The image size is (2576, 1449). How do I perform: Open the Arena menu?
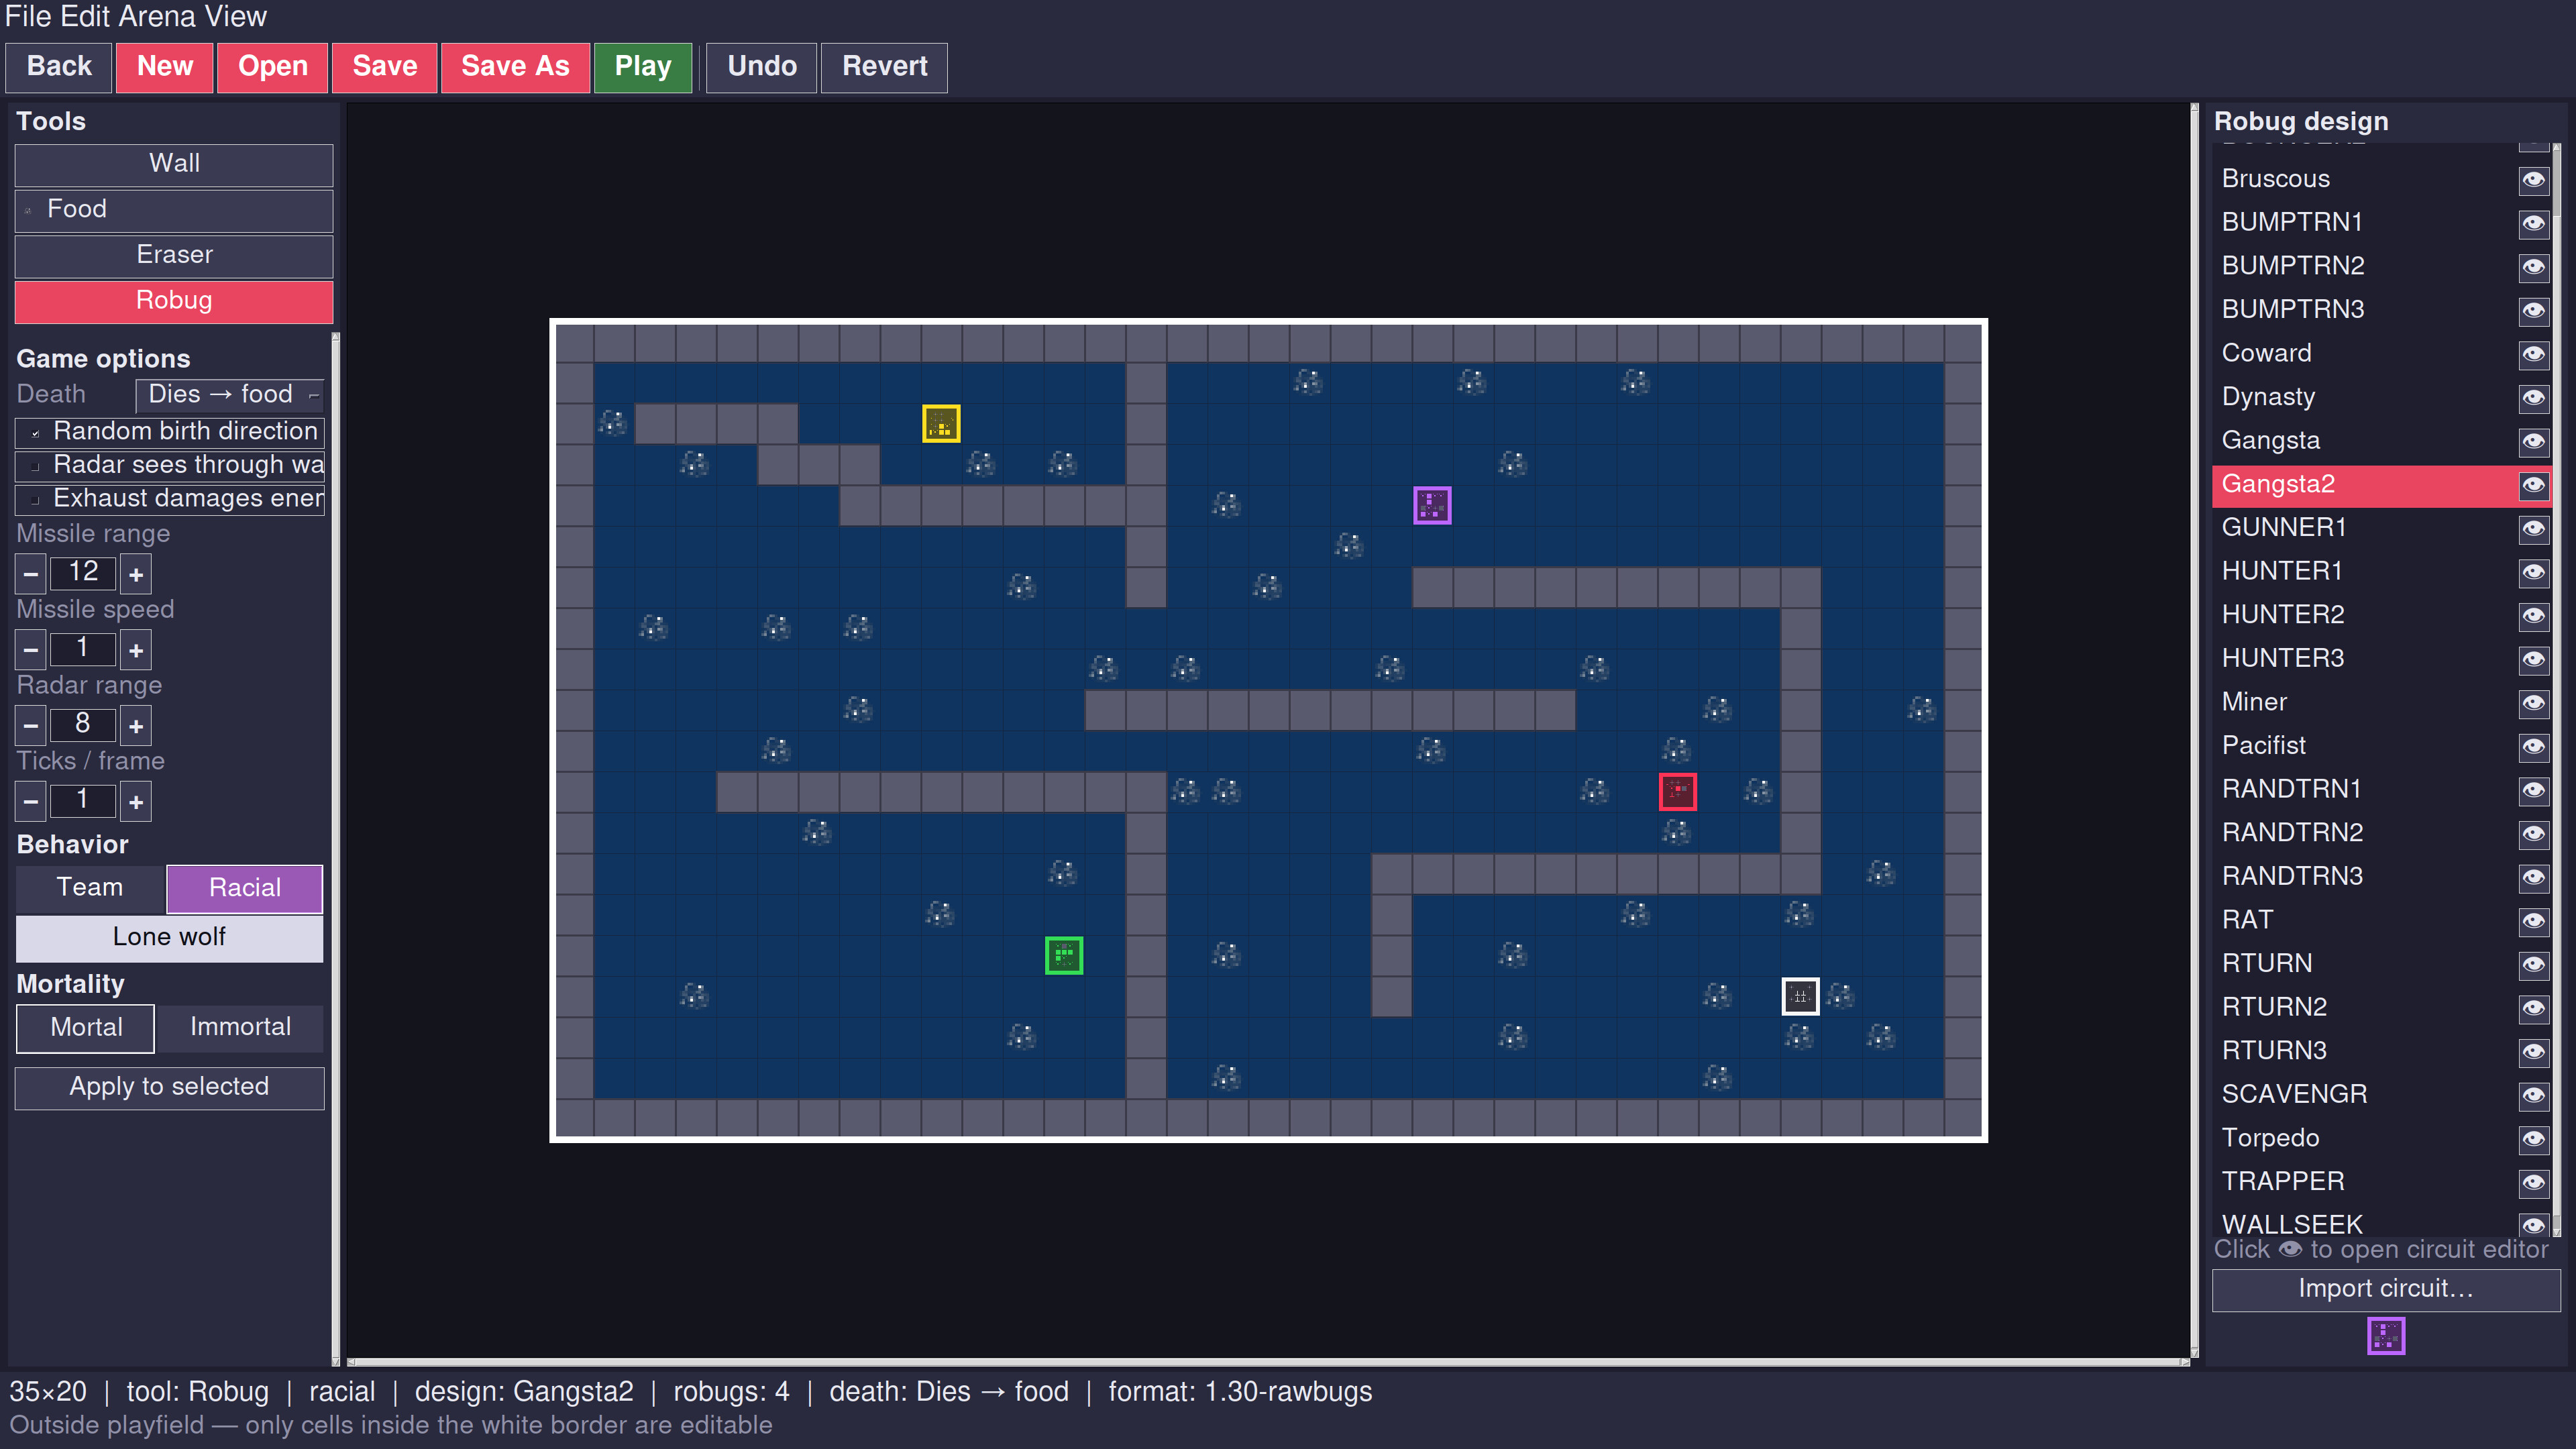click(160, 17)
